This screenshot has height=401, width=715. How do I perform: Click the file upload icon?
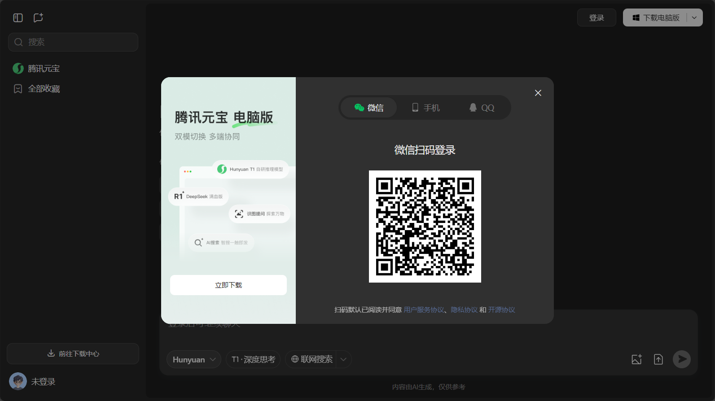[658, 359]
